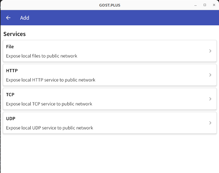Viewport: 219px width, 173px height.
Task: Expand the TCP service chevron
Action: click(x=210, y=99)
